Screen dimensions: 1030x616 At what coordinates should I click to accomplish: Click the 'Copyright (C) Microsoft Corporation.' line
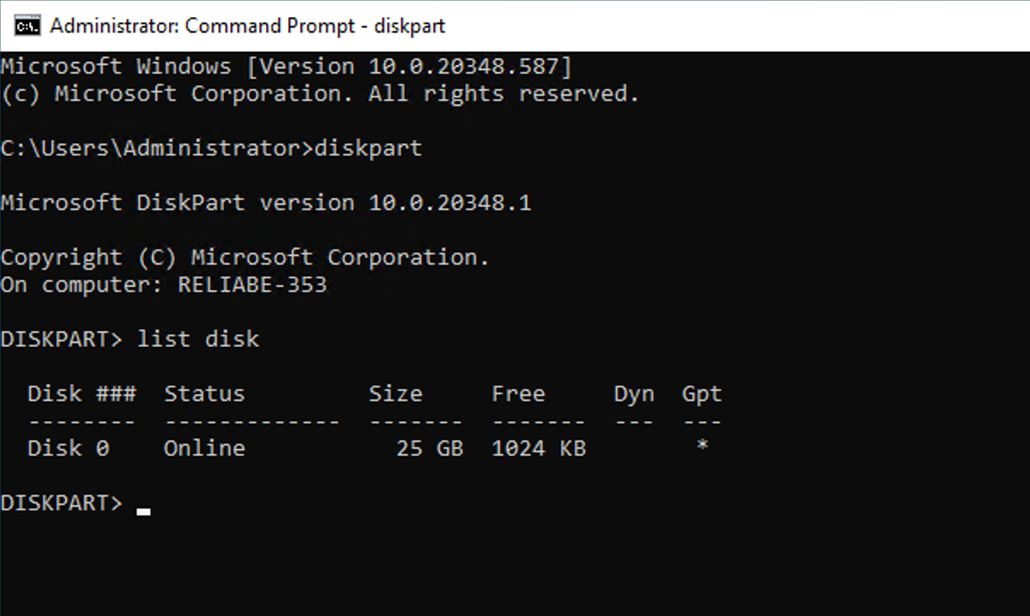245,258
